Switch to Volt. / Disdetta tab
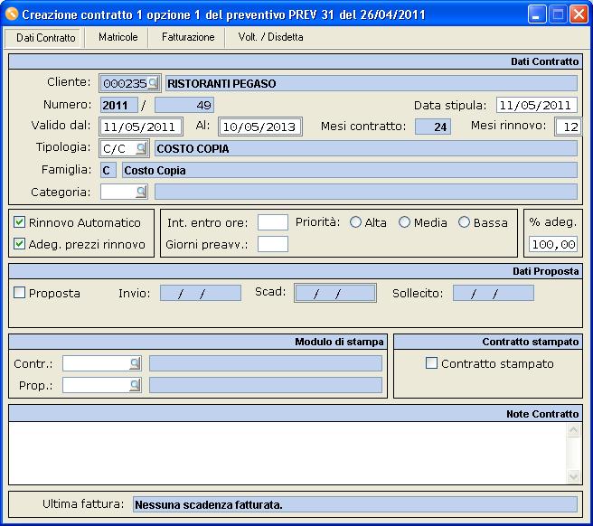Image resolution: width=593 pixels, height=526 pixels. [270, 37]
